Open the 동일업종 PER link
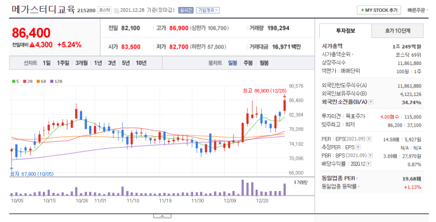This screenshot has height=222, width=436. (x=340, y=178)
